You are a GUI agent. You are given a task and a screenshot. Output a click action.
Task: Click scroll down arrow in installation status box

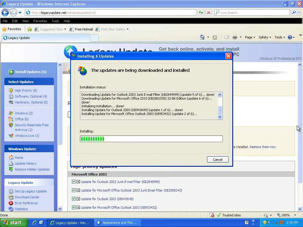(220, 117)
